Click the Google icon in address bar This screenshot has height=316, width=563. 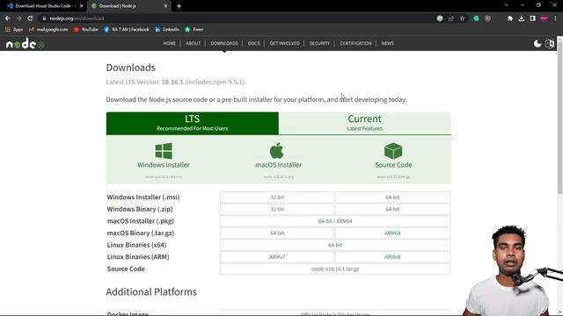pos(440,18)
